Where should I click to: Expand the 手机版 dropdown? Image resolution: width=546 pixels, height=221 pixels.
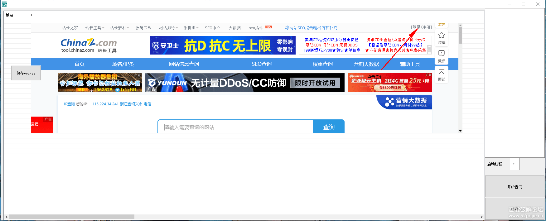(191, 28)
